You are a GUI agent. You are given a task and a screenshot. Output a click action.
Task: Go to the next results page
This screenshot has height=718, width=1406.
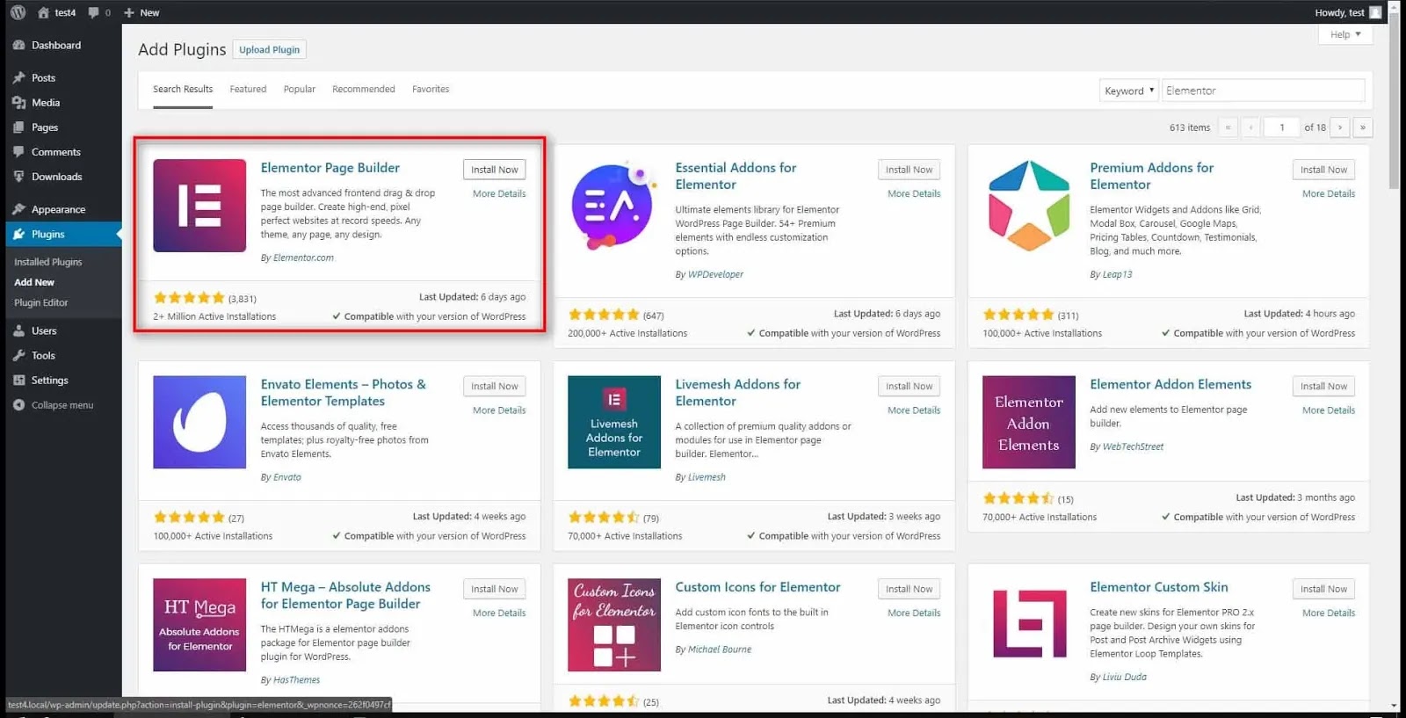pos(1340,127)
